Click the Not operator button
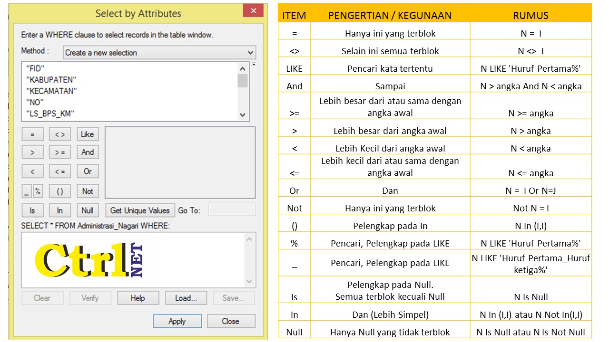 [x=87, y=191]
